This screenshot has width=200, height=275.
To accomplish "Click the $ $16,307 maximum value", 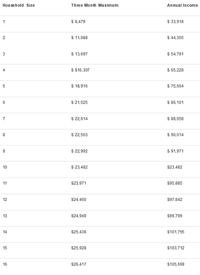I will coord(80,70).
